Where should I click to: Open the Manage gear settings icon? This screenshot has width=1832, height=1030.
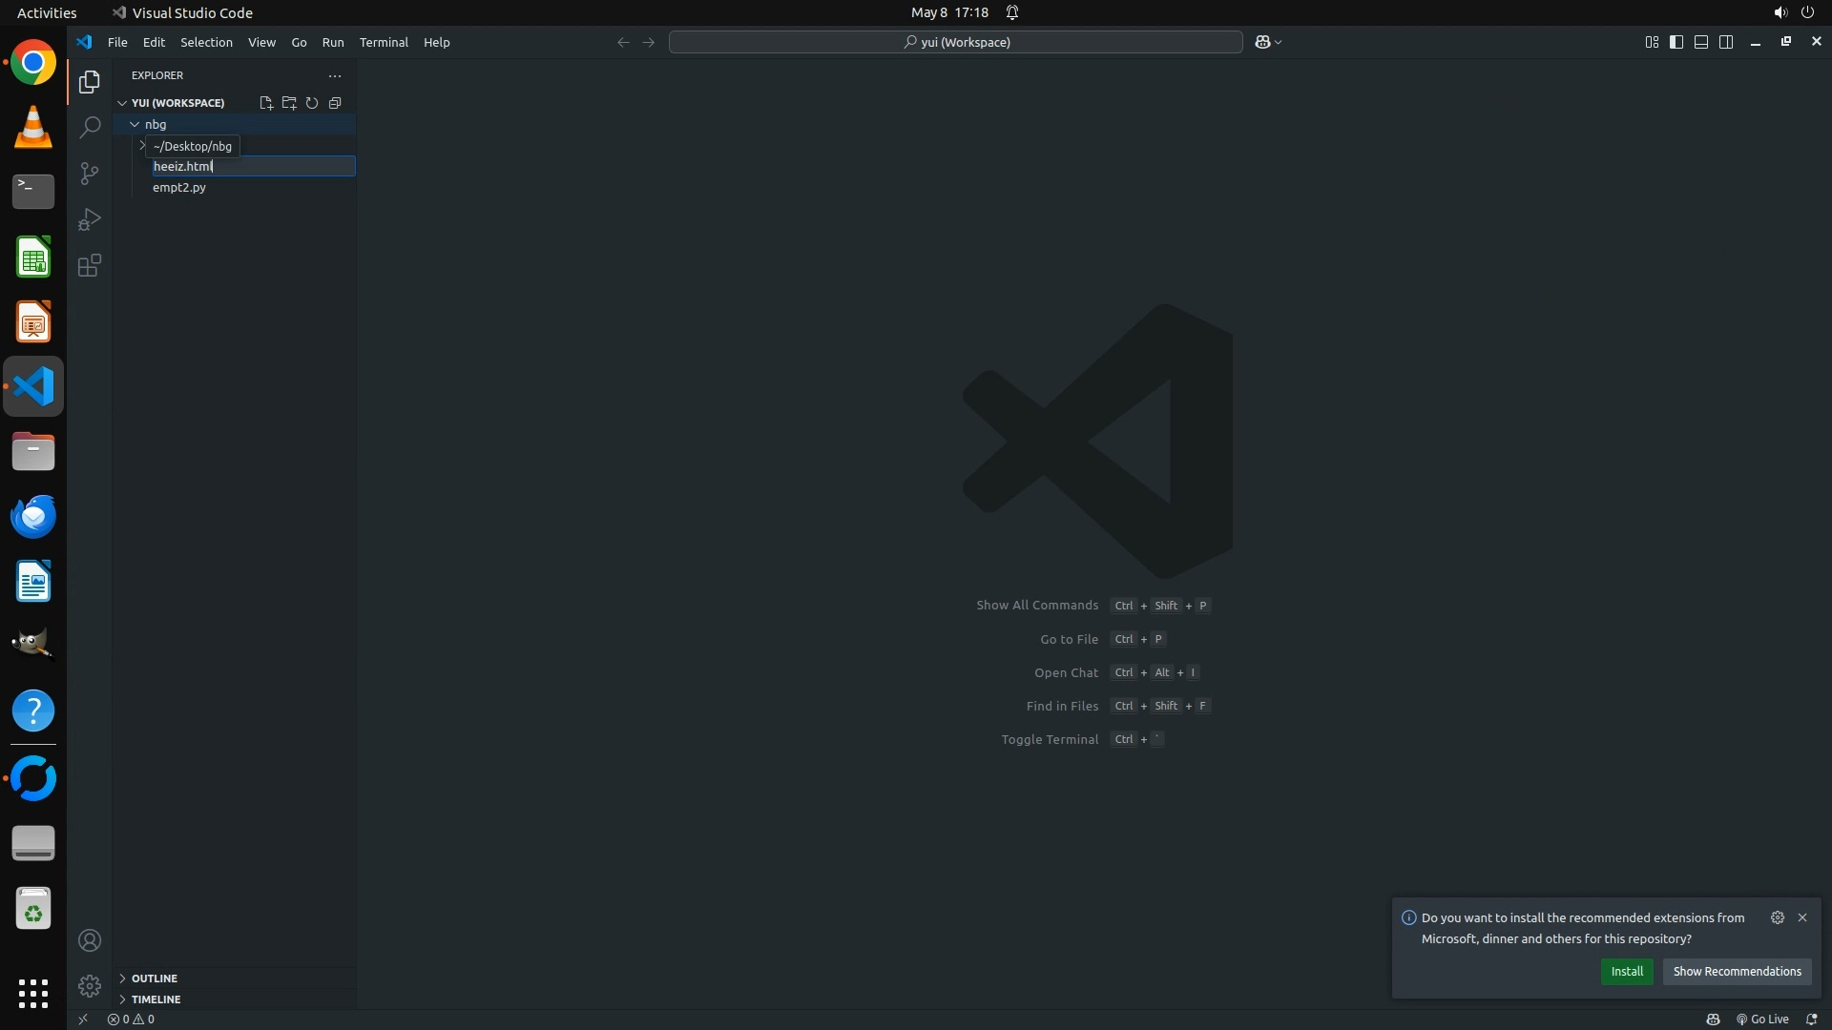[90, 986]
